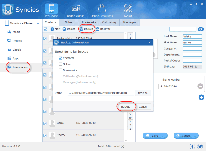Screen dimensions: 206x151
Task: Toggle checkbox for Cherry contact
Action: (x=45, y=135)
